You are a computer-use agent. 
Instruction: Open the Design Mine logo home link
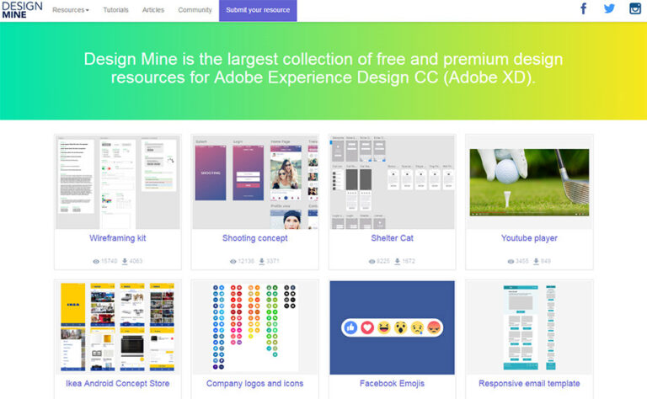tap(22, 10)
